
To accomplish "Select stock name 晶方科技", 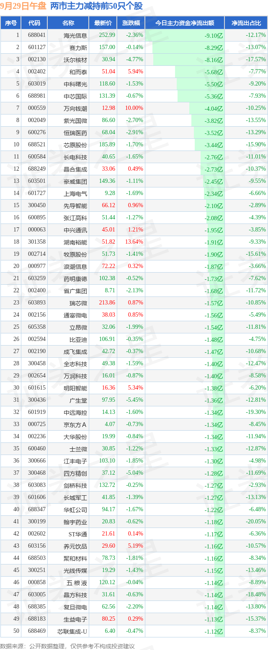I will [75, 595].
